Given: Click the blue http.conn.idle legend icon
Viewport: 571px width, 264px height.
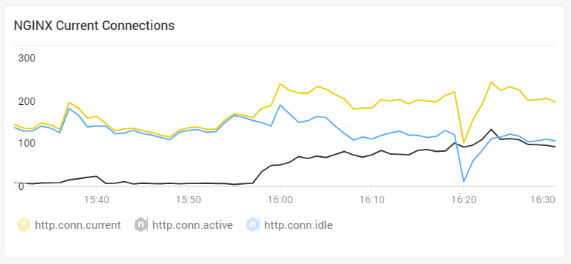Looking at the screenshot, I should coord(252,225).
